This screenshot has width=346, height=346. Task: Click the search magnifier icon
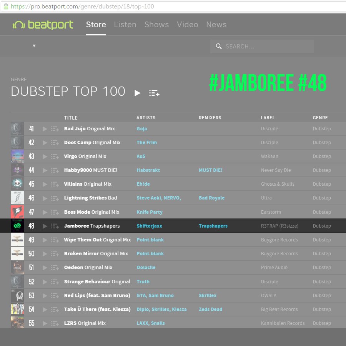tap(219, 47)
